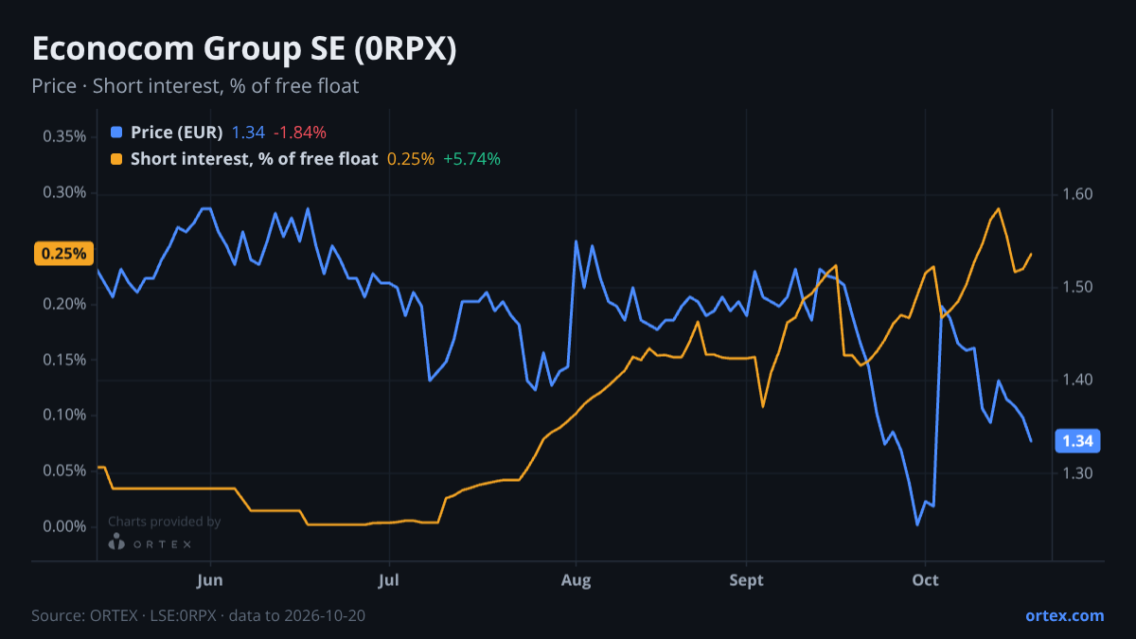
Task: Click the 1.30 right axis tick
Action: (x=1077, y=472)
